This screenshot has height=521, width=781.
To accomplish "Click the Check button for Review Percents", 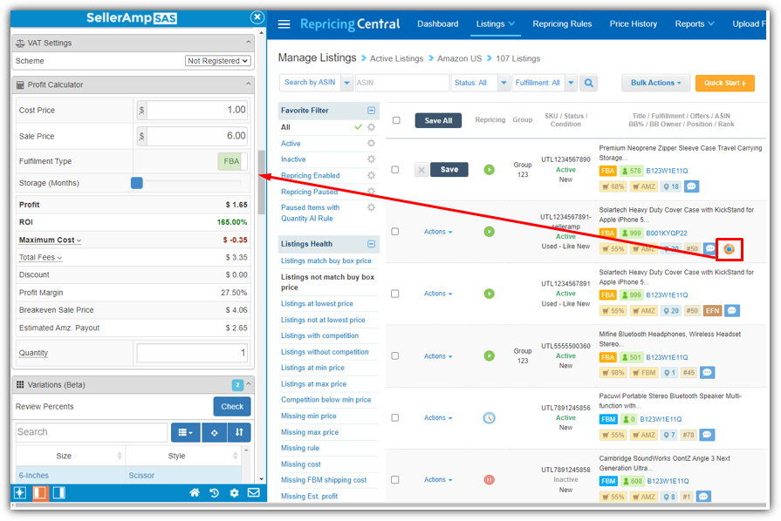I will click(232, 407).
